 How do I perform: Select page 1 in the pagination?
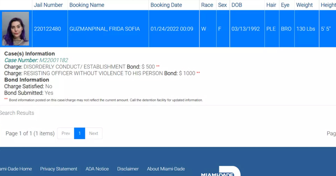[x=79, y=133]
